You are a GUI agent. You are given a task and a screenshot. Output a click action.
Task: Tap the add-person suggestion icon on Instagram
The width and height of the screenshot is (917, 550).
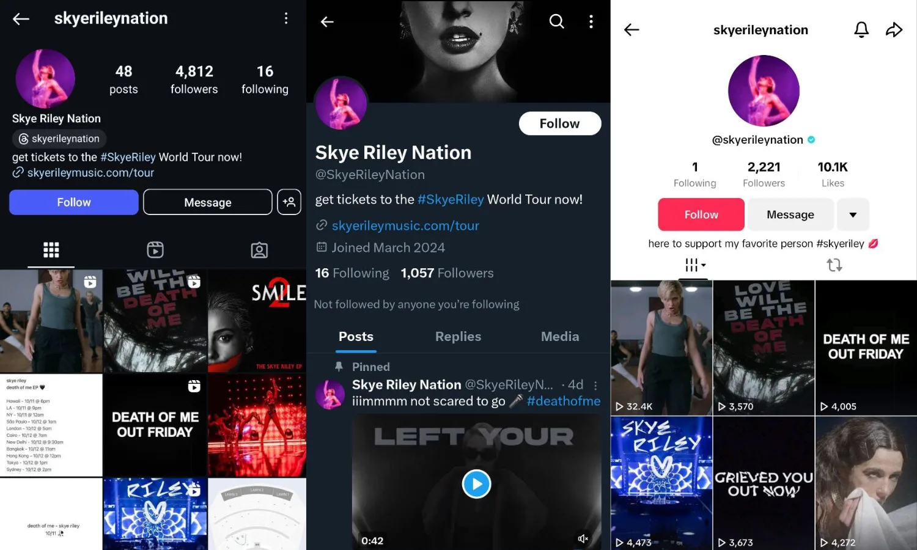pyautogui.click(x=289, y=202)
